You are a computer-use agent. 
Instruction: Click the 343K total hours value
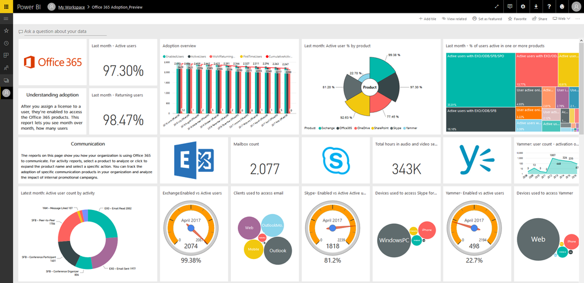pyautogui.click(x=406, y=168)
